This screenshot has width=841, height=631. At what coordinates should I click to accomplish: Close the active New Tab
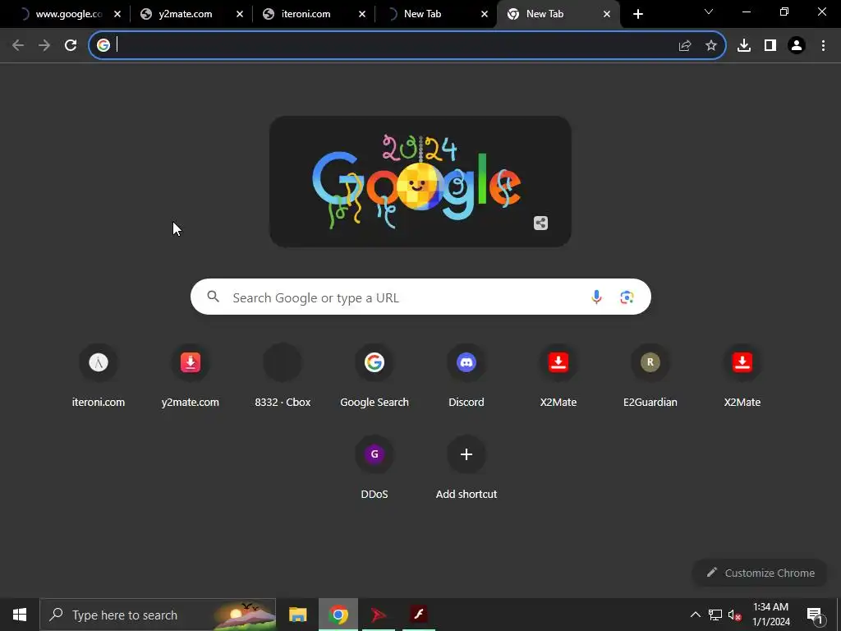point(607,14)
